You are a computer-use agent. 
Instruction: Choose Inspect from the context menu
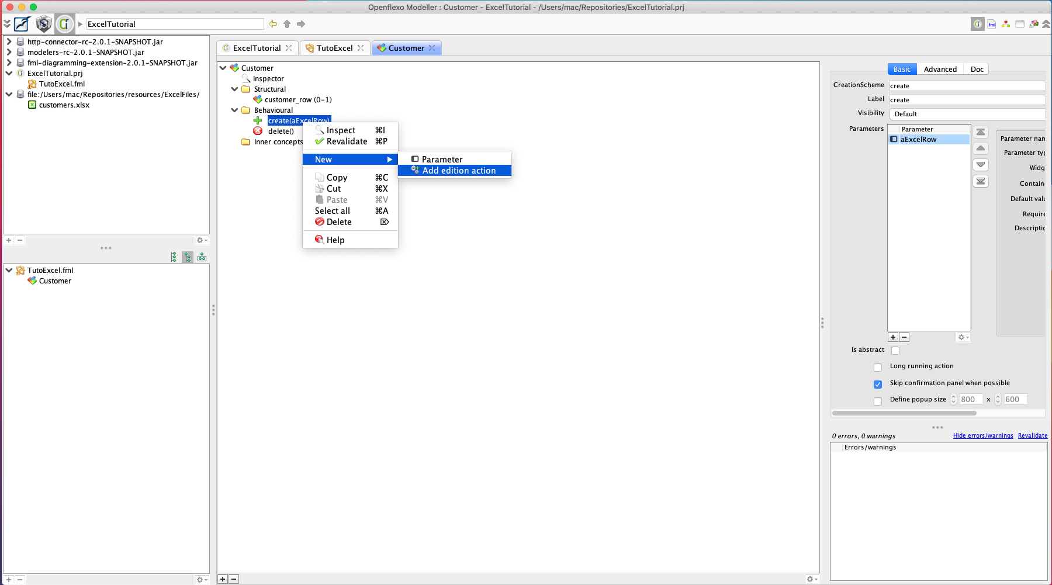[350, 130]
